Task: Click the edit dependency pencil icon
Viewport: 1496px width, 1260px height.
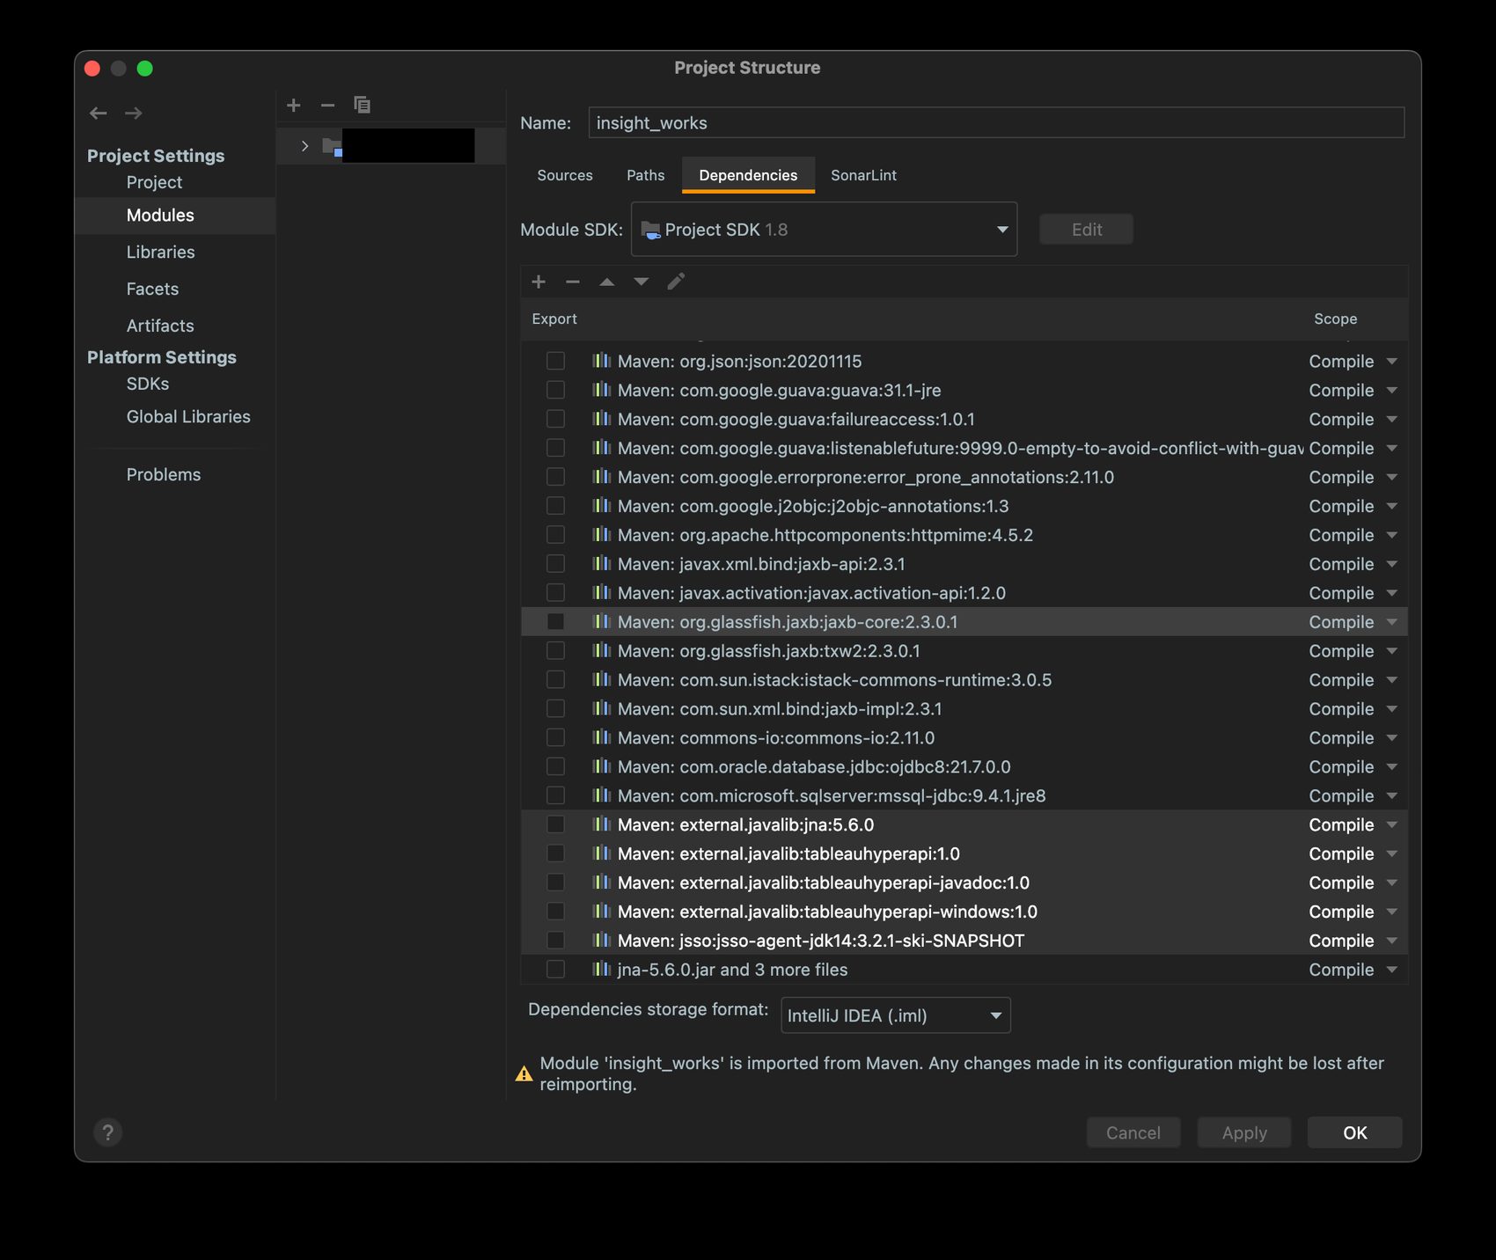Action: 676,282
